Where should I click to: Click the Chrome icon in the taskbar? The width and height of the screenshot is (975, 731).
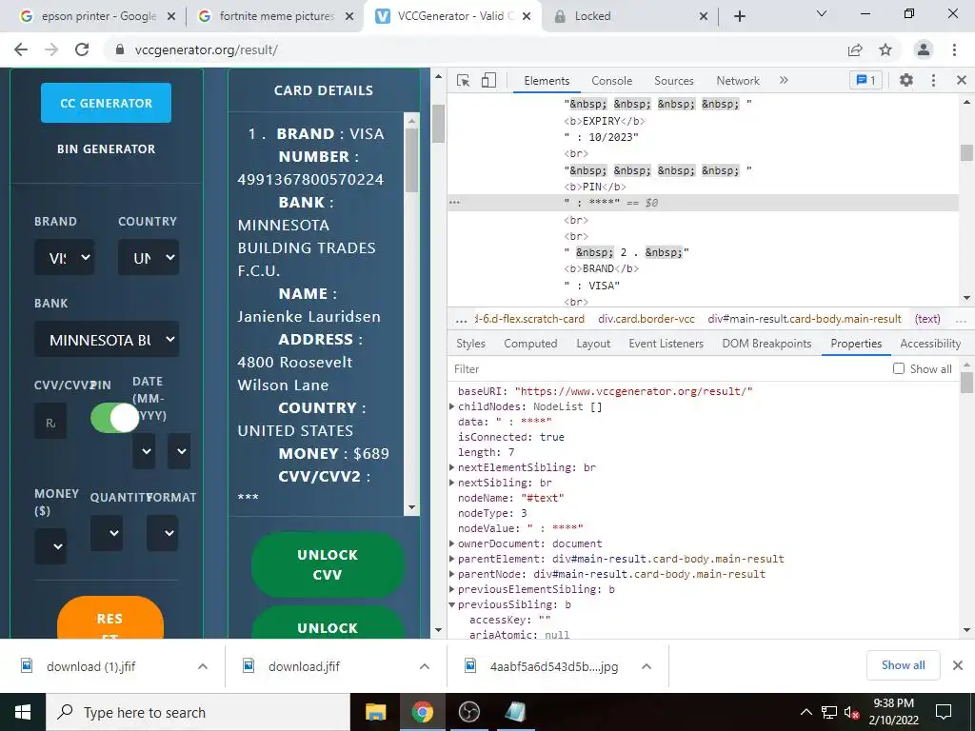click(422, 712)
